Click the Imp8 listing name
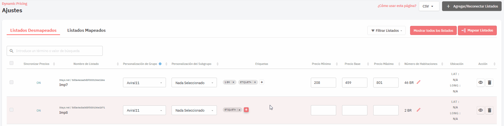 click(x=64, y=113)
